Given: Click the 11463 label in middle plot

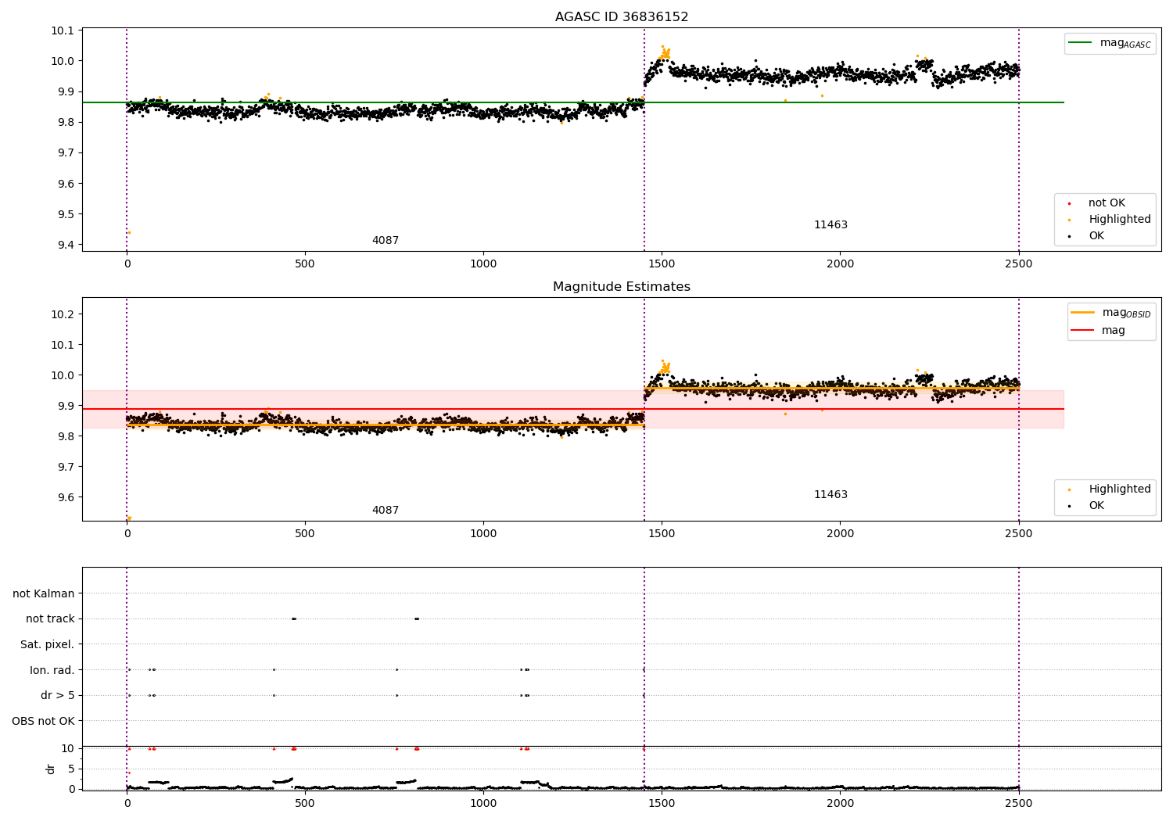Looking at the screenshot, I should (x=830, y=495).
